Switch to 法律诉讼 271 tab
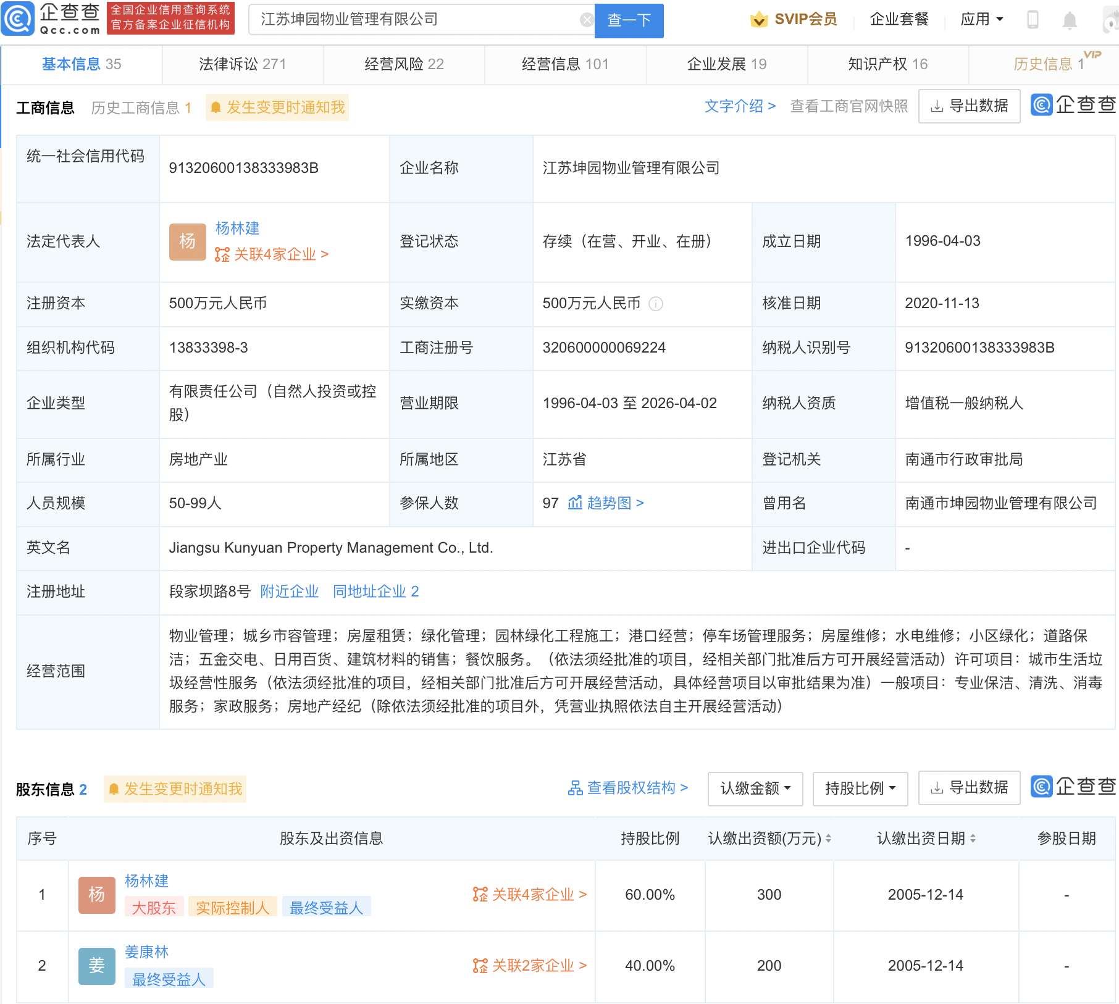1119x1004 pixels. (x=243, y=64)
